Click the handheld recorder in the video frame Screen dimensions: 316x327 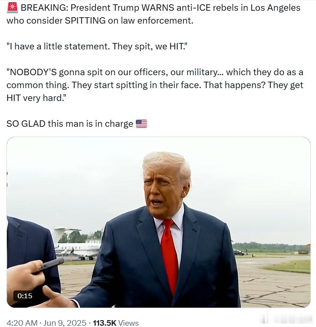click(49, 265)
